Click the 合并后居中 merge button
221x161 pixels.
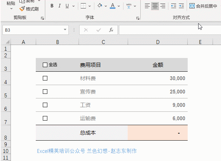(x=203, y=6)
